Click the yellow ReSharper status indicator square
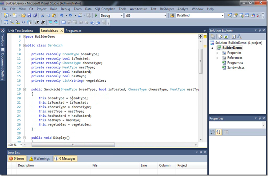The height and width of the screenshot is (176, 268). click(x=205, y=37)
